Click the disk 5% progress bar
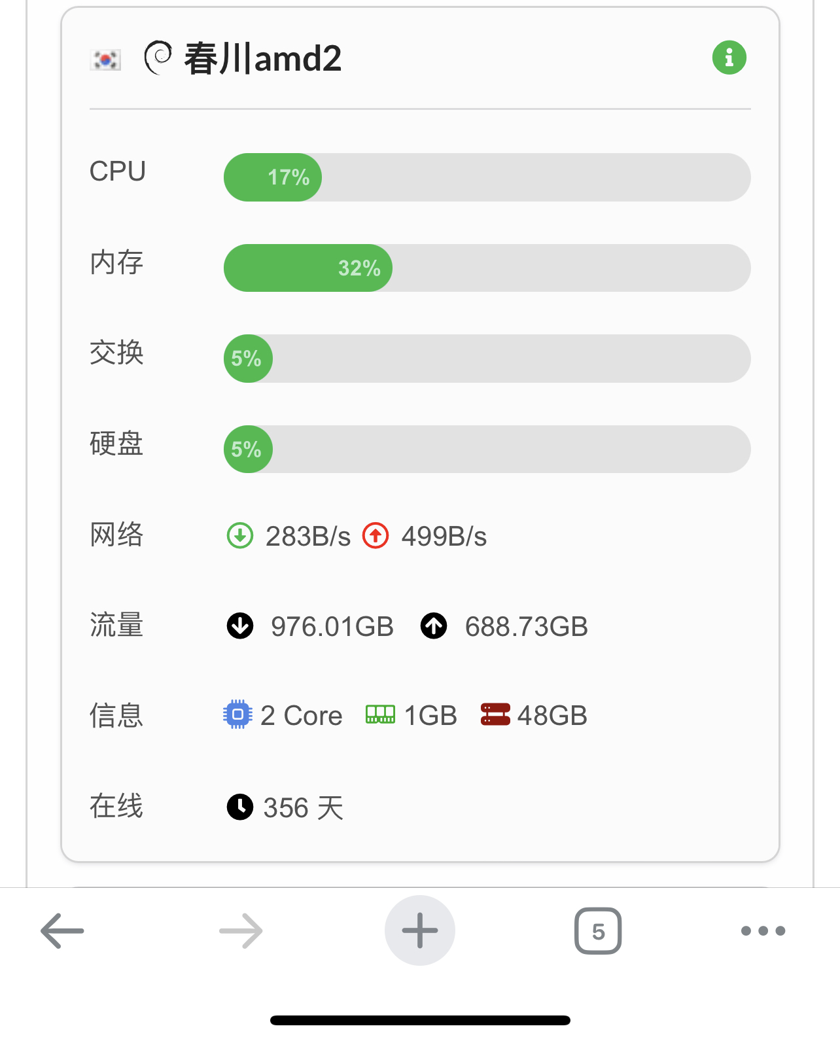840x1041 pixels. tap(487, 450)
